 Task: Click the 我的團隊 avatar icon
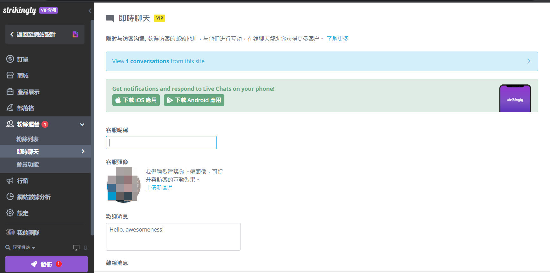click(10, 233)
